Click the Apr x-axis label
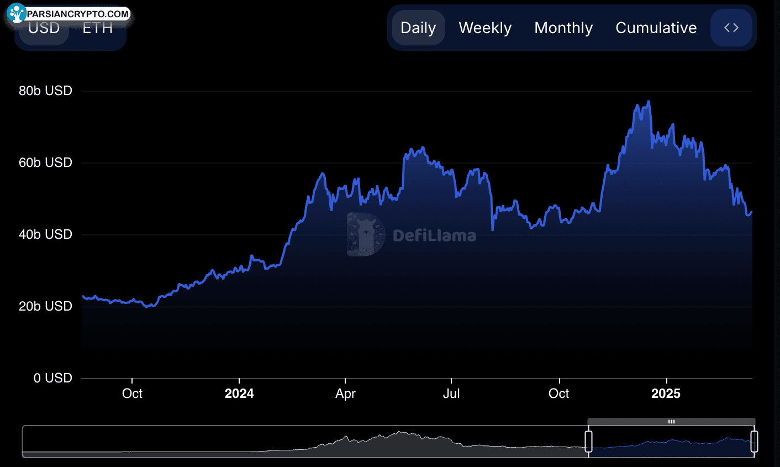Viewport: 780px width, 467px height. coord(345,393)
